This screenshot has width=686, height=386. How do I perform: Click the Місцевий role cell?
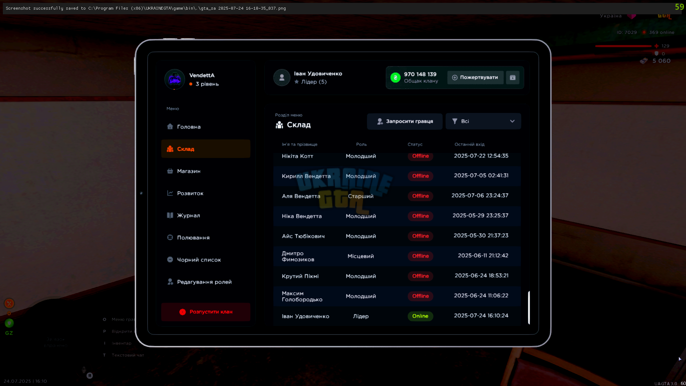point(361,256)
